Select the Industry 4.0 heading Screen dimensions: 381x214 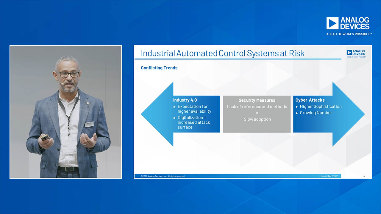(x=185, y=100)
